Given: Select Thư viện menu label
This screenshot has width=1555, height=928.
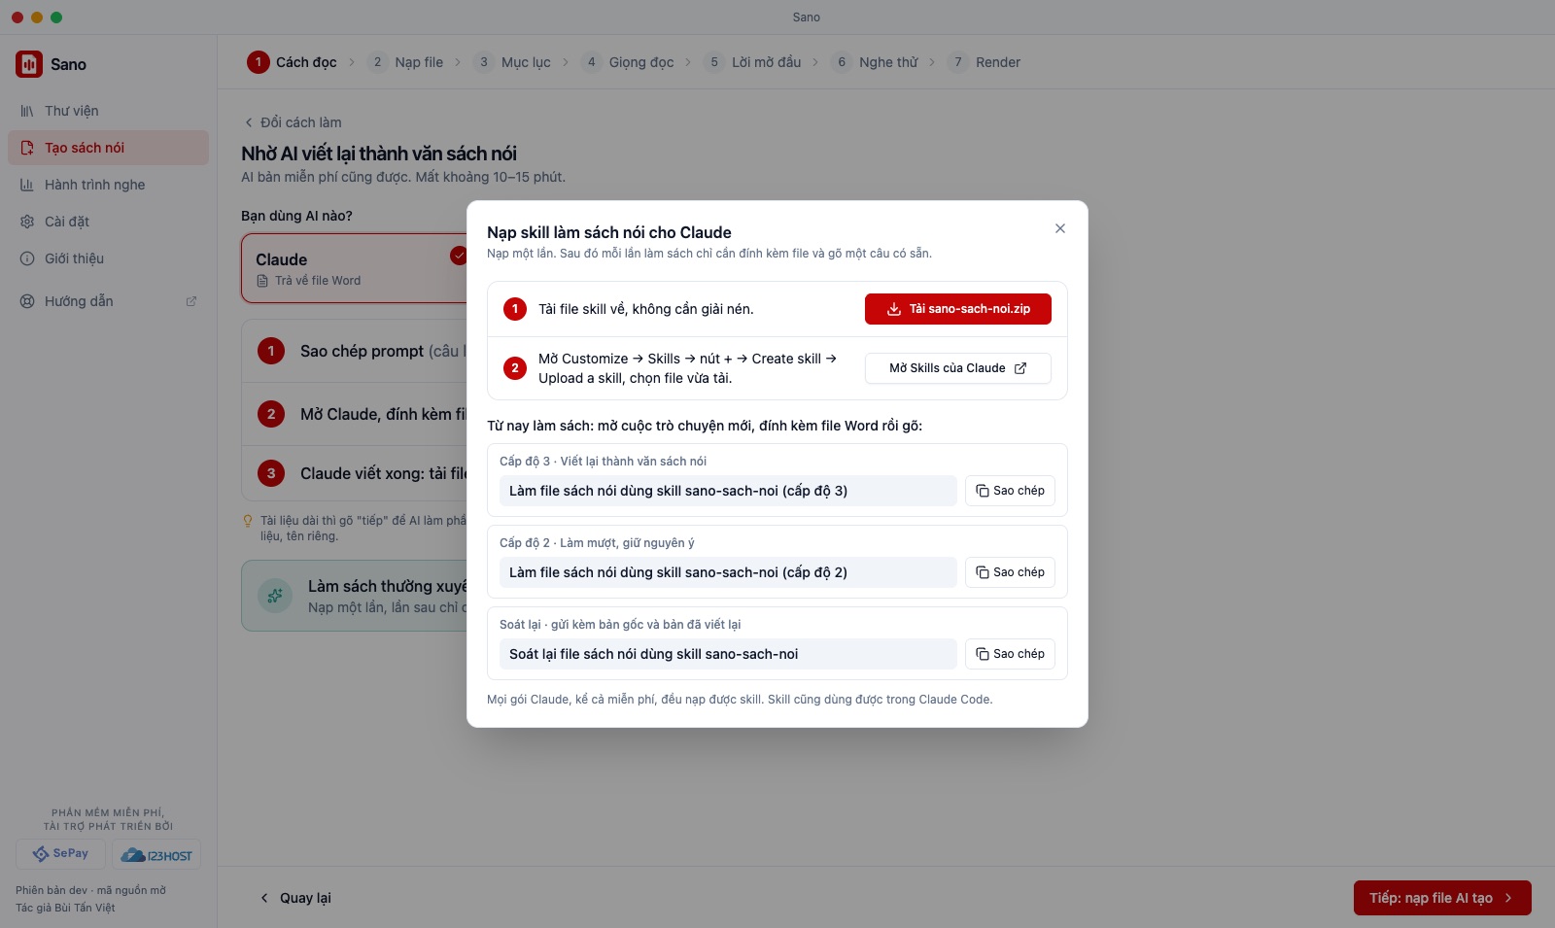Looking at the screenshot, I should click(x=72, y=111).
